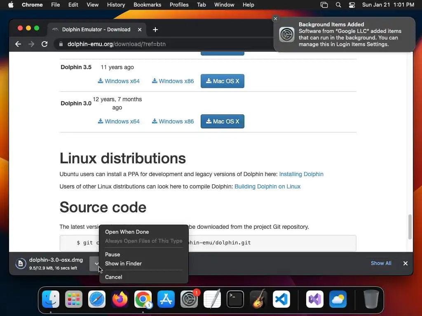The height and width of the screenshot is (316, 422).
Task: Open the Trash from the dock
Action: (x=371, y=299)
